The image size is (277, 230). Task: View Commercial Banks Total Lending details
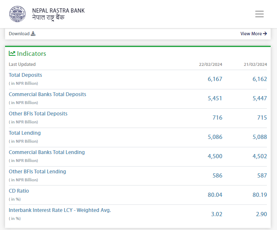[47, 152]
